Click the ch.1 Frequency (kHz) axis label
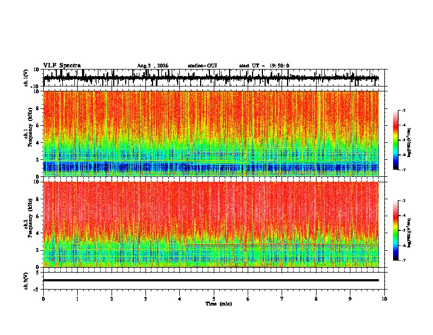The width and height of the screenshot is (433, 335). tap(30, 127)
